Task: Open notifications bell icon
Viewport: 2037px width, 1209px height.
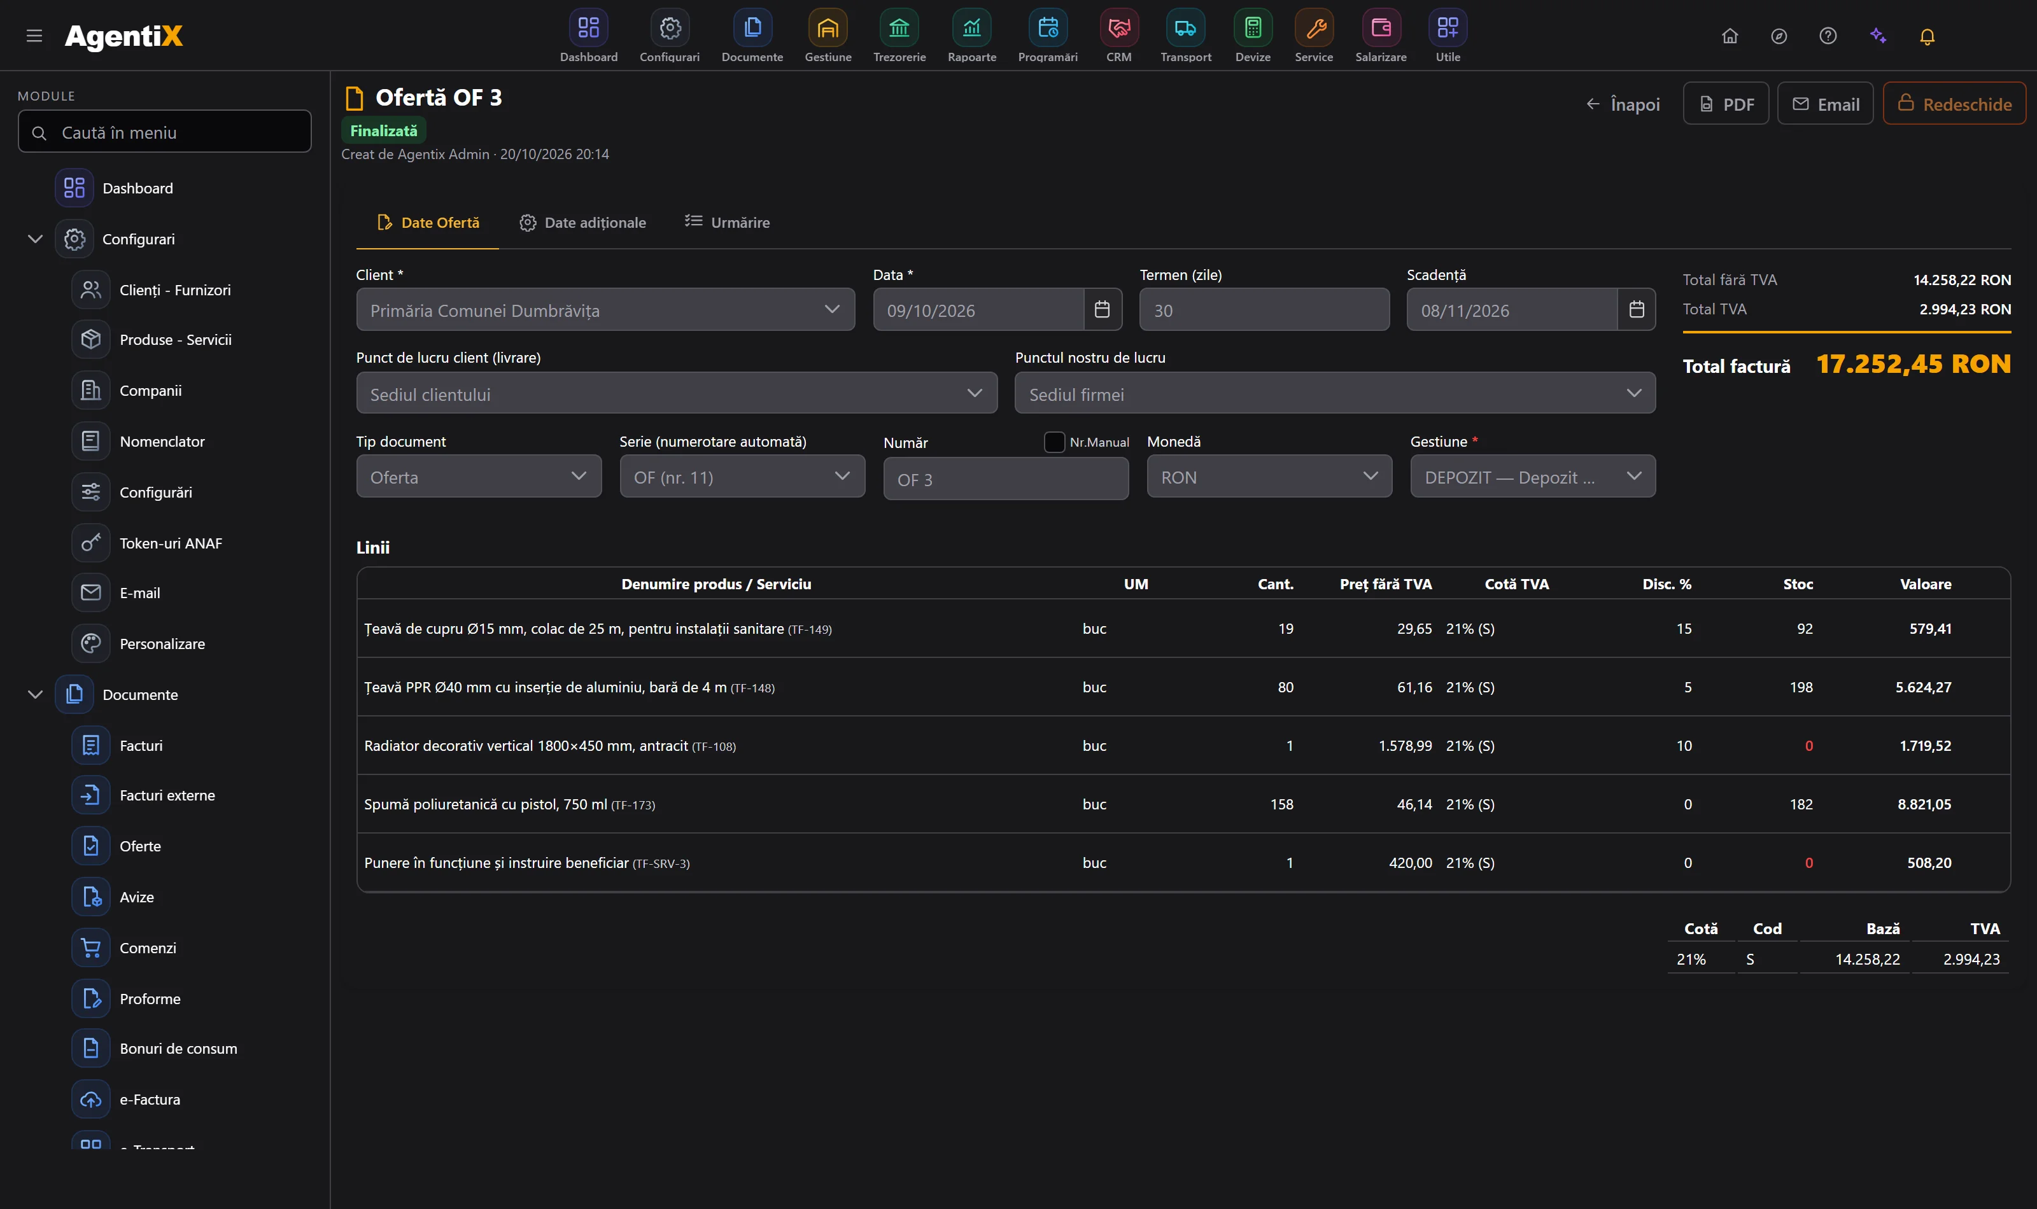Action: pyautogui.click(x=1927, y=37)
